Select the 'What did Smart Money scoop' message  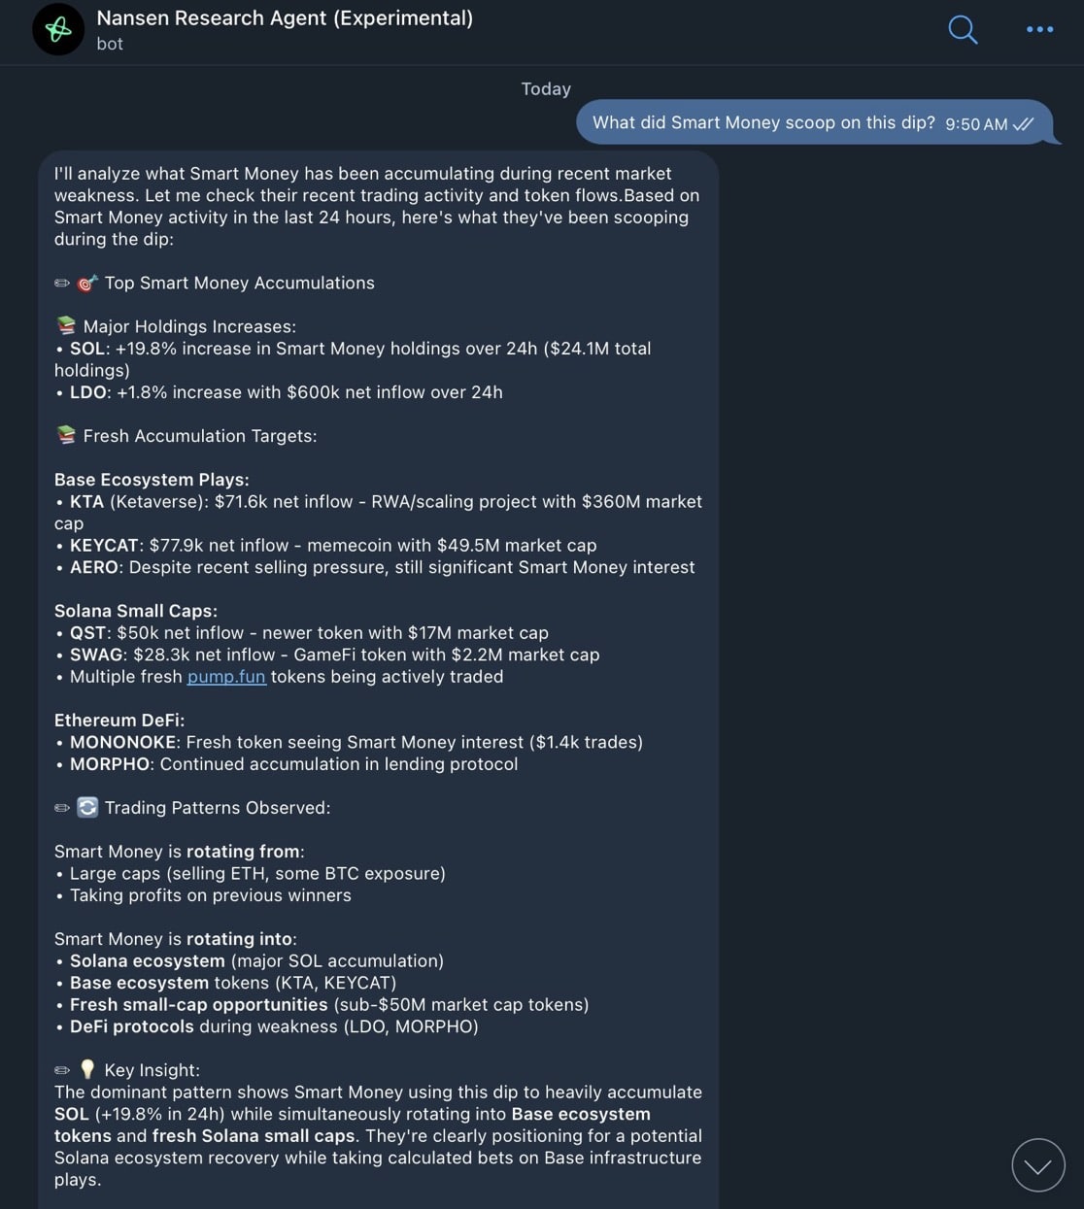coord(763,122)
